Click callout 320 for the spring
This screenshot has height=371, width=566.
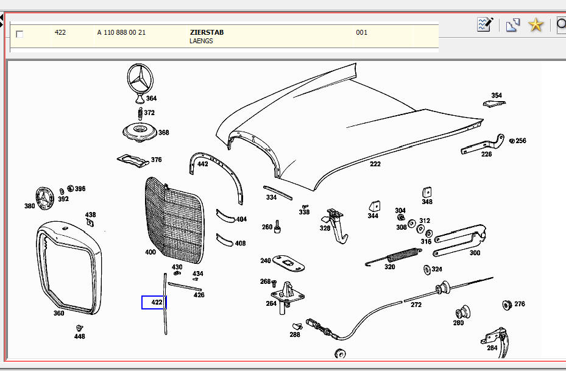[x=389, y=267]
